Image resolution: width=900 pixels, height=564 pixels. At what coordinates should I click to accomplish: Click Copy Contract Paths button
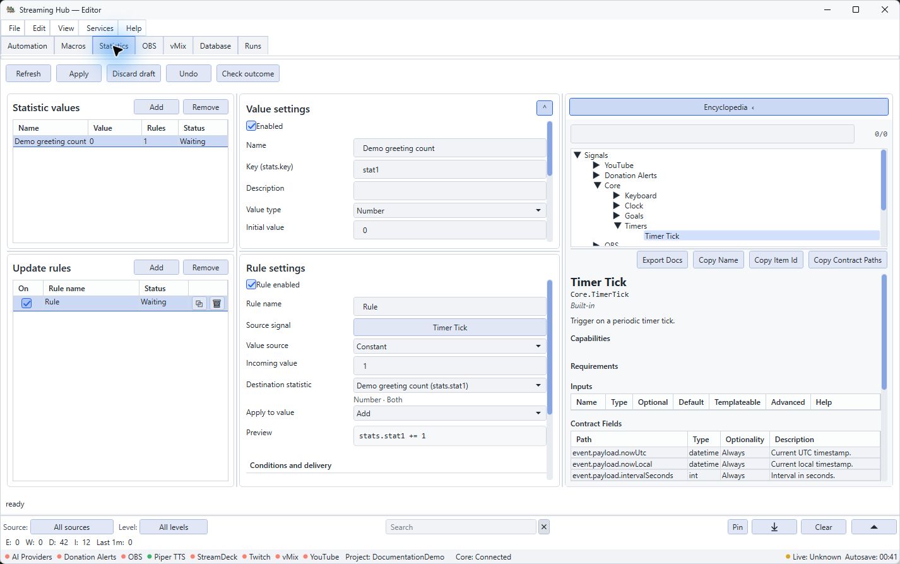click(x=848, y=260)
